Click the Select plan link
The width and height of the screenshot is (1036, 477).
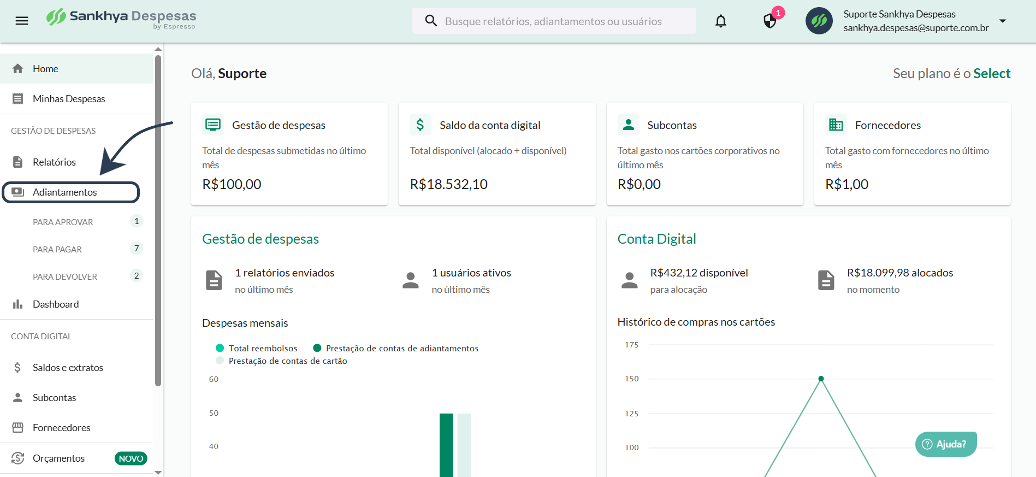coord(992,73)
